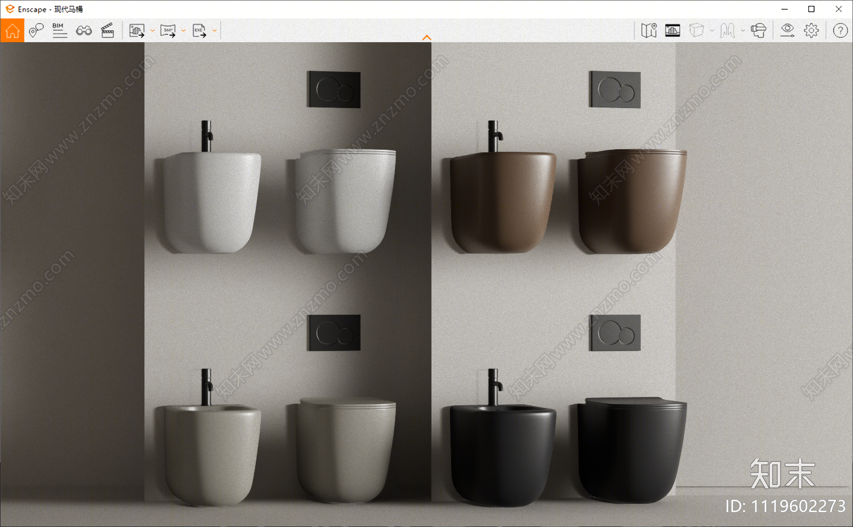Open the collaborative annotations pin icon
The width and height of the screenshot is (853, 527).
[x=36, y=30]
